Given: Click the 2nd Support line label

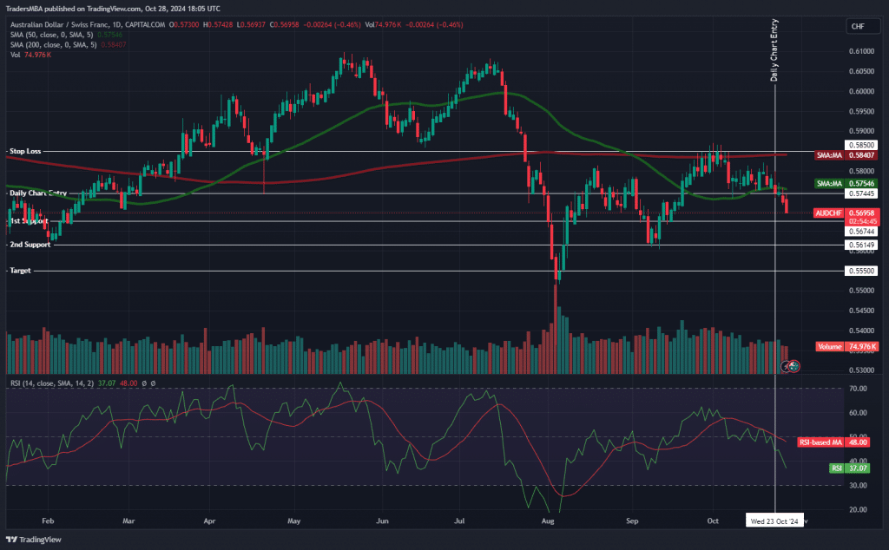Looking at the screenshot, I should (28, 246).
